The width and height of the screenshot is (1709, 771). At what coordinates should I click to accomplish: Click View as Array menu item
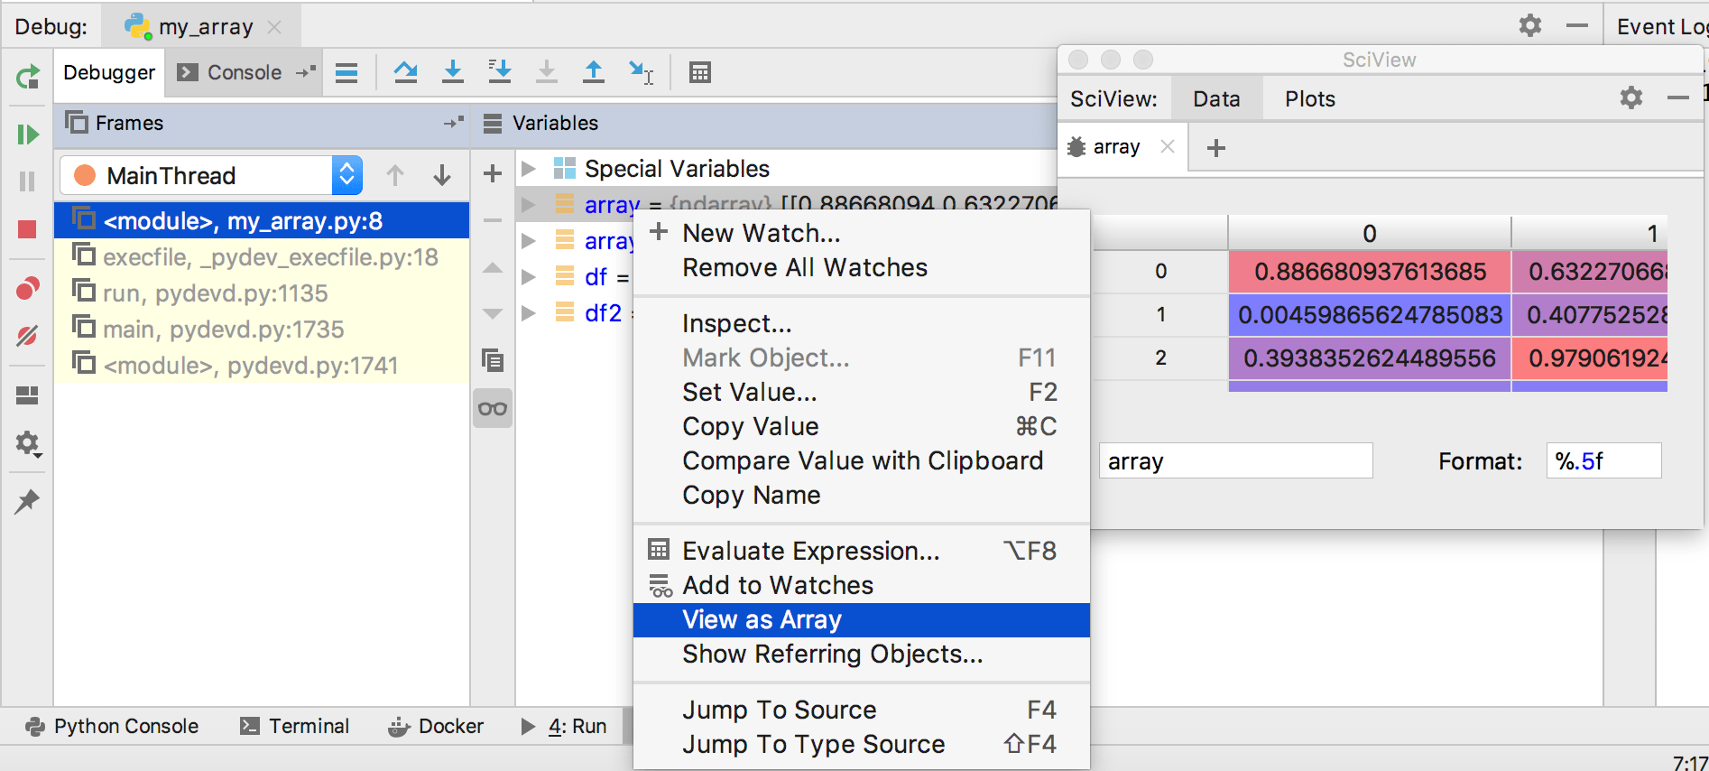[x=862, y=620]
